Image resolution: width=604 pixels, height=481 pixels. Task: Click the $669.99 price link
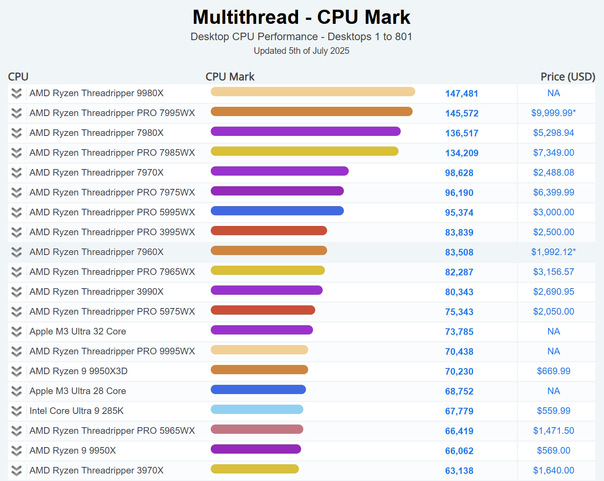tap(553, 371)
